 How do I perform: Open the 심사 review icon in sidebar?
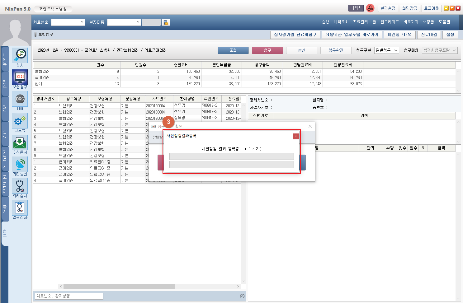20,55
